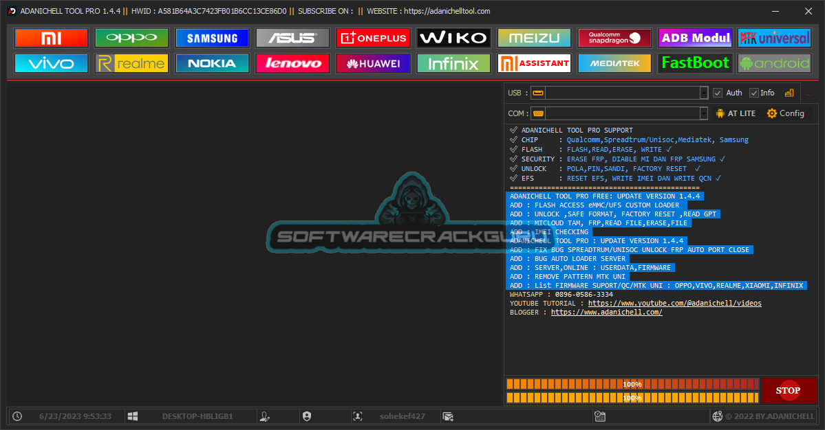Open the Infinix brand module
Screen dimensions: 825x430
coord(453,63)
